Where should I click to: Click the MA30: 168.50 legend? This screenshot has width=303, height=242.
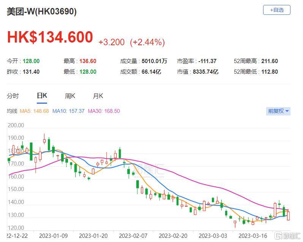104,111
